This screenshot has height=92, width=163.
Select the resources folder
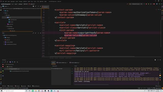(10, 24)
